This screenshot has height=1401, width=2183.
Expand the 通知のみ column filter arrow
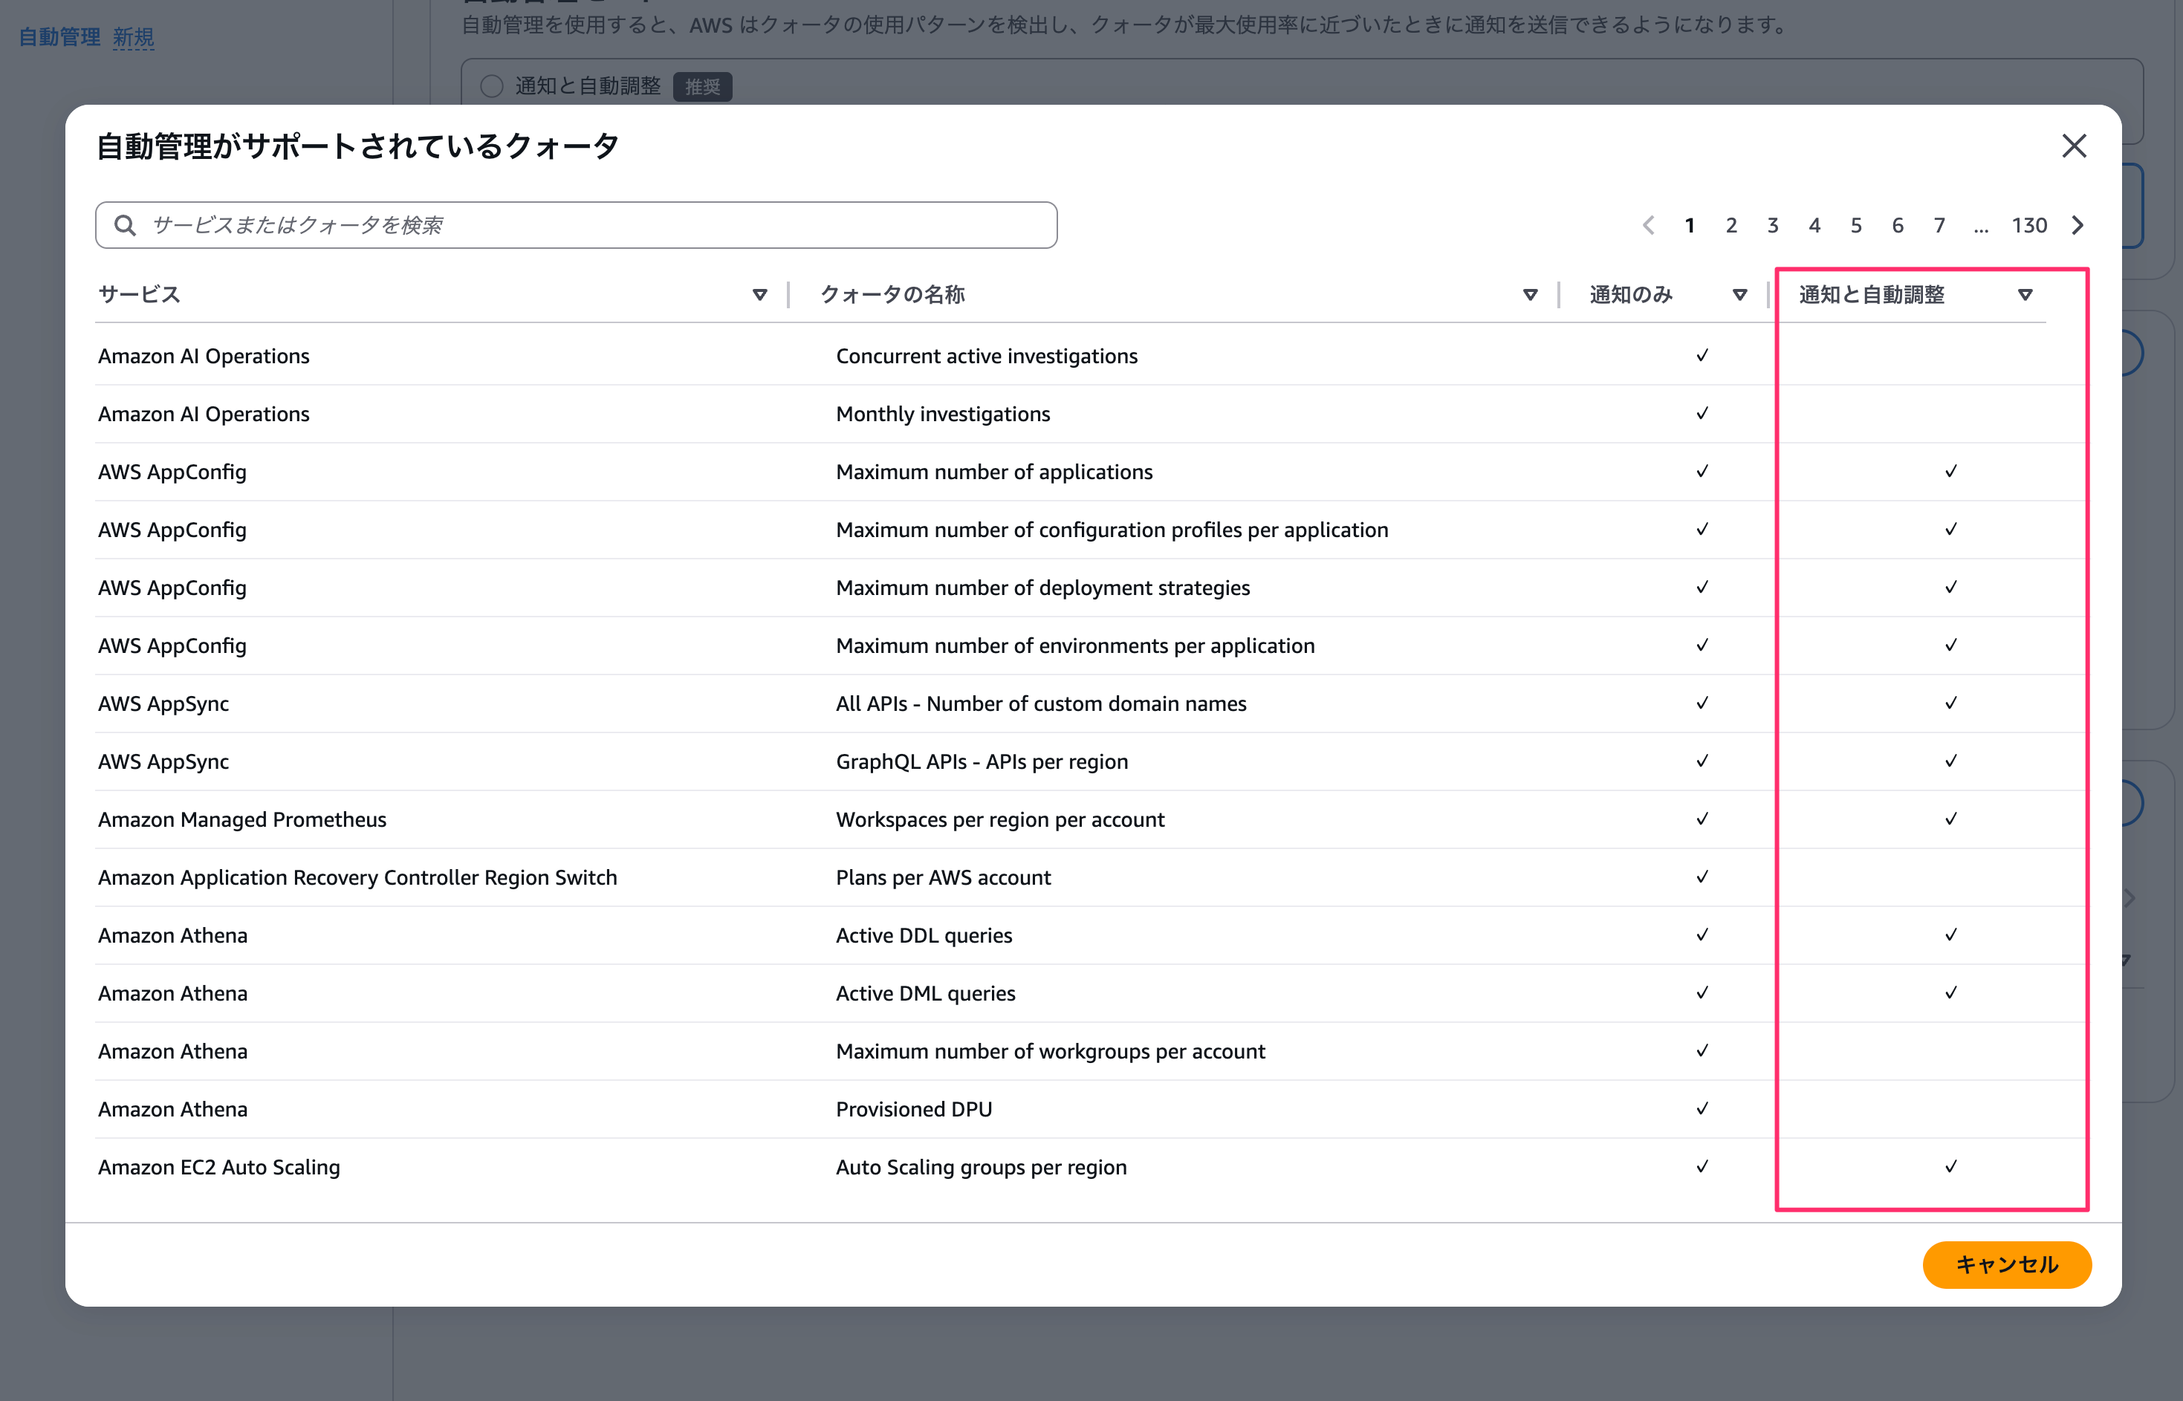pos(1739,295)
